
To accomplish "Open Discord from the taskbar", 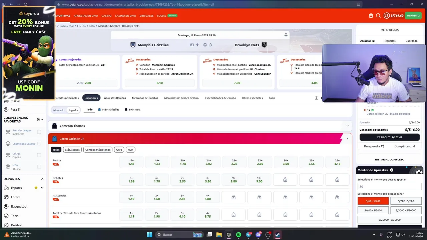I will [x=258, y=235].
